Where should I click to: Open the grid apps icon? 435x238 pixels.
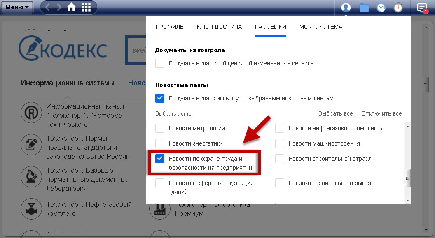[87, 7]
